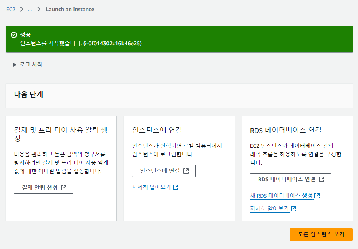Click external-link icon on 결제 알림 생성
Viewport: 358px width, 249px height.
pyautogui.click(x=64, y=188)
